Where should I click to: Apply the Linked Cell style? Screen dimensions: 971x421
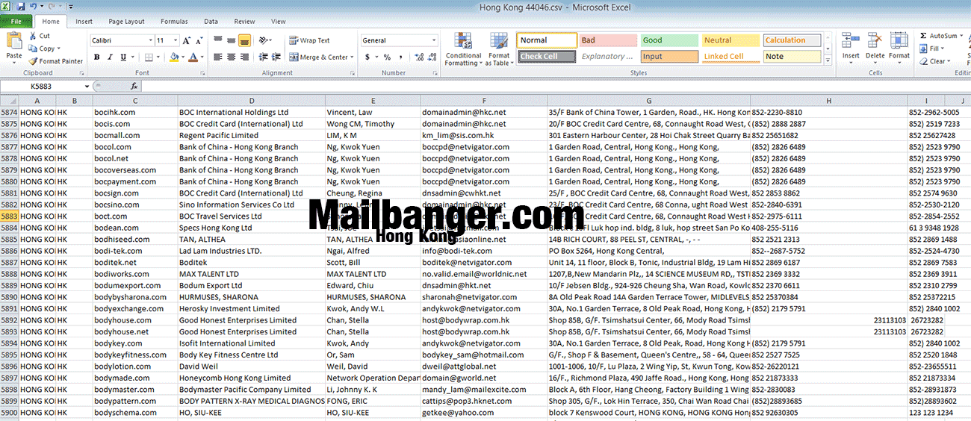coord(730,56)
